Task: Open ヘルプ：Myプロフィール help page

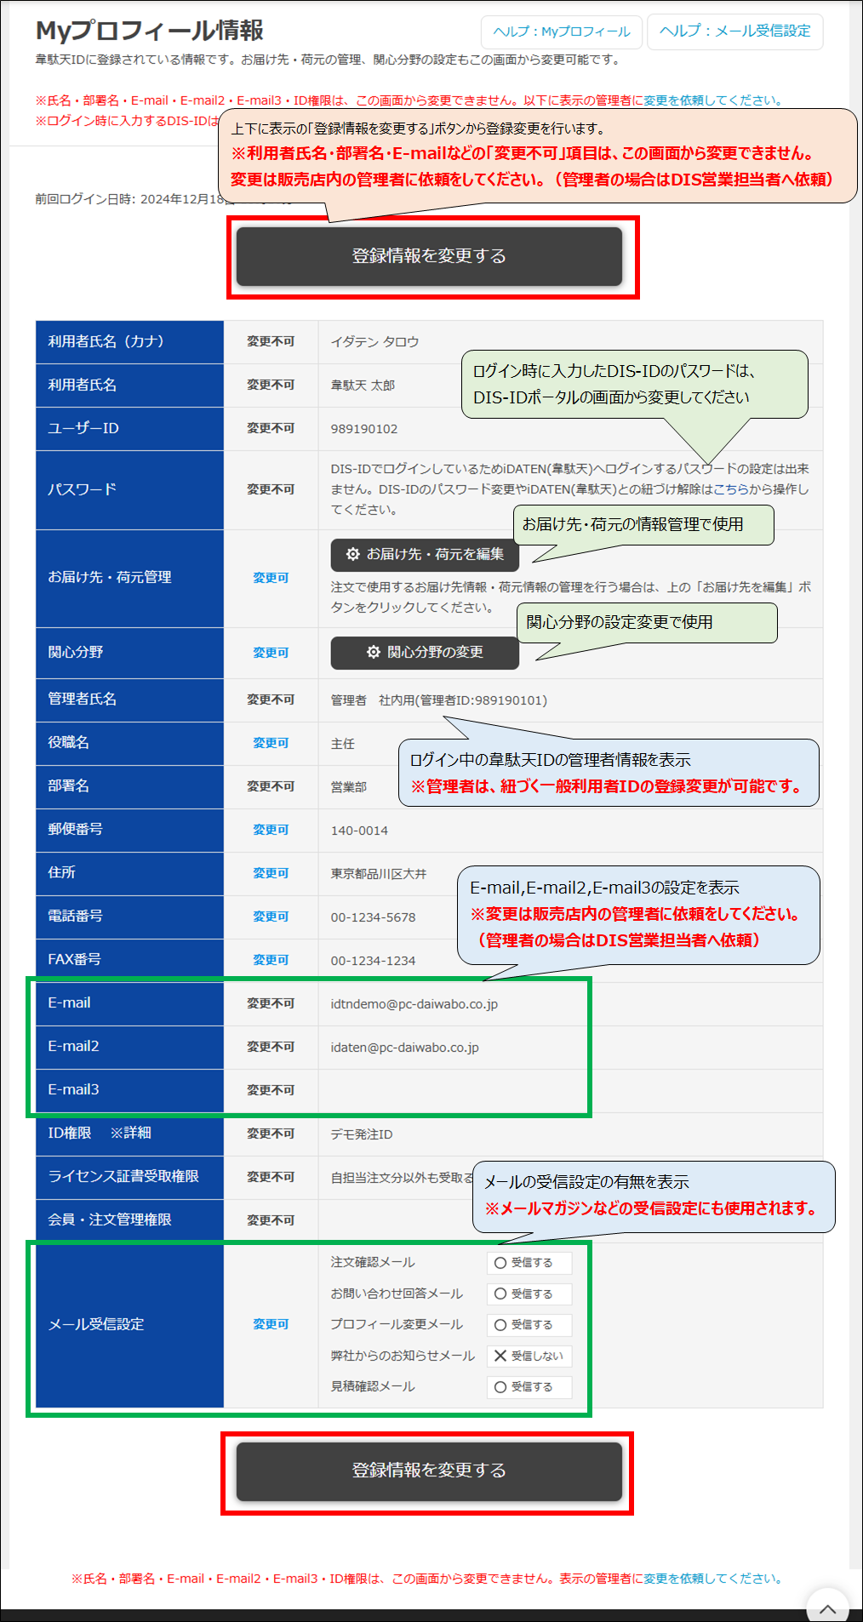Action: [x=561, y=31]
